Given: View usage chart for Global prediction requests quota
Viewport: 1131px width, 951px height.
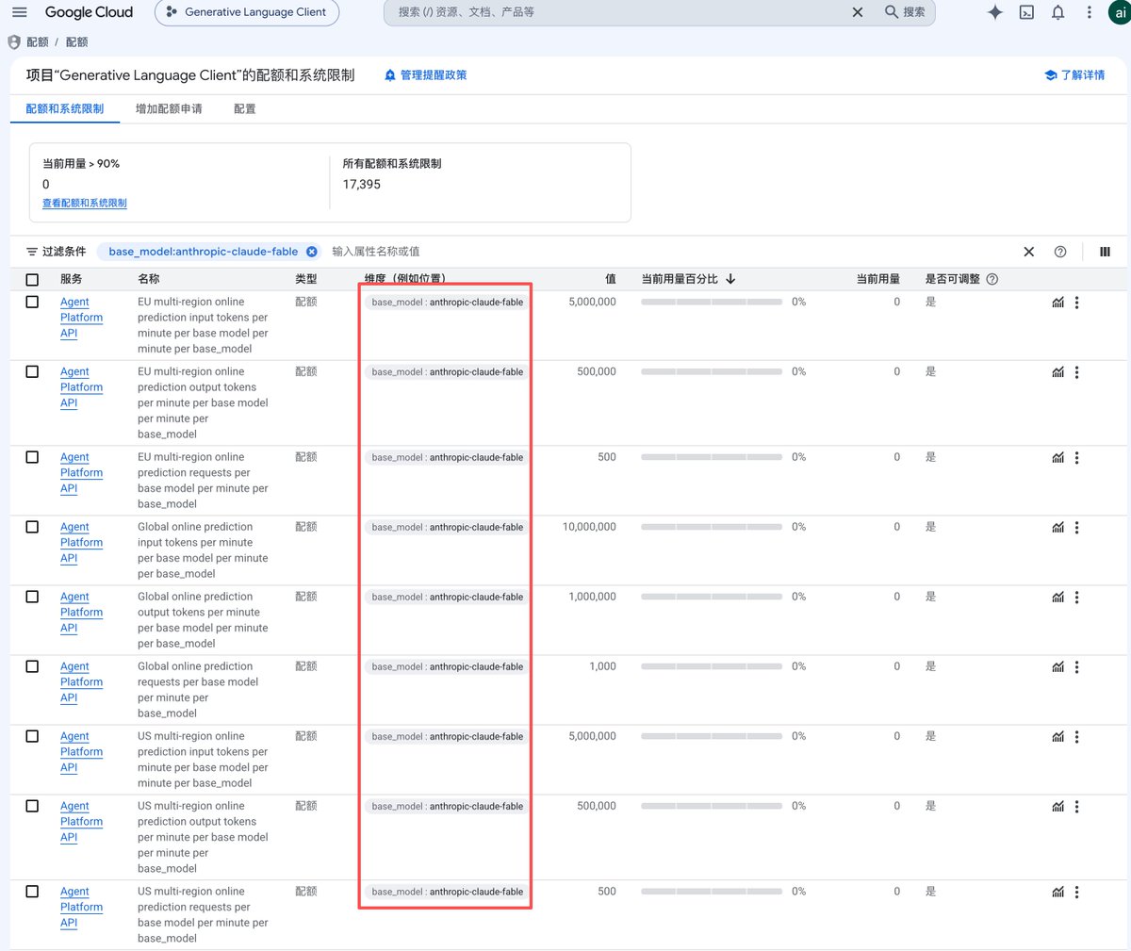Looking at the screenshot, I should pyautogui.click(x=1058, y=667).
